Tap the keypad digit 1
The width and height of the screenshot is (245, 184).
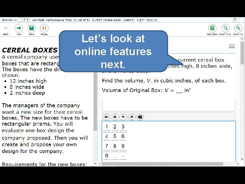point(107,126)
